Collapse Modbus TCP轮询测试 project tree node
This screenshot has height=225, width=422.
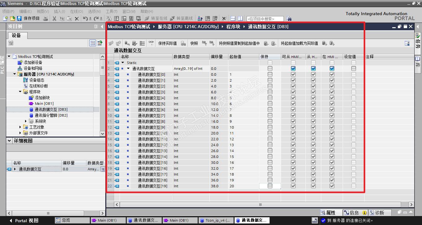pyautogui.click(x=9, y=57)
